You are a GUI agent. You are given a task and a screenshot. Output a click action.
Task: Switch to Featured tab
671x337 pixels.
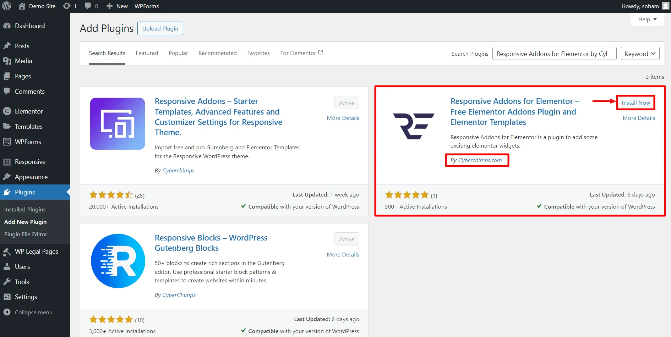point(147,53)
